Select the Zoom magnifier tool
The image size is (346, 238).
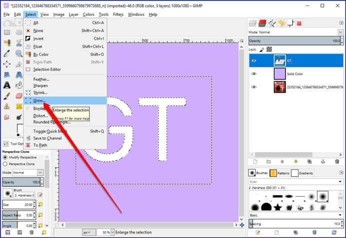pos(19,53)
